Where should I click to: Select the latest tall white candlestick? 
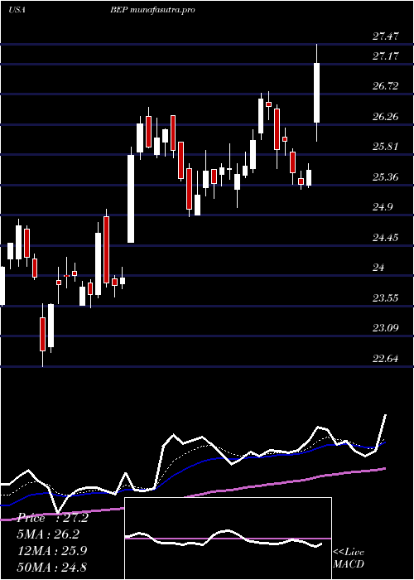click(317, 93)
